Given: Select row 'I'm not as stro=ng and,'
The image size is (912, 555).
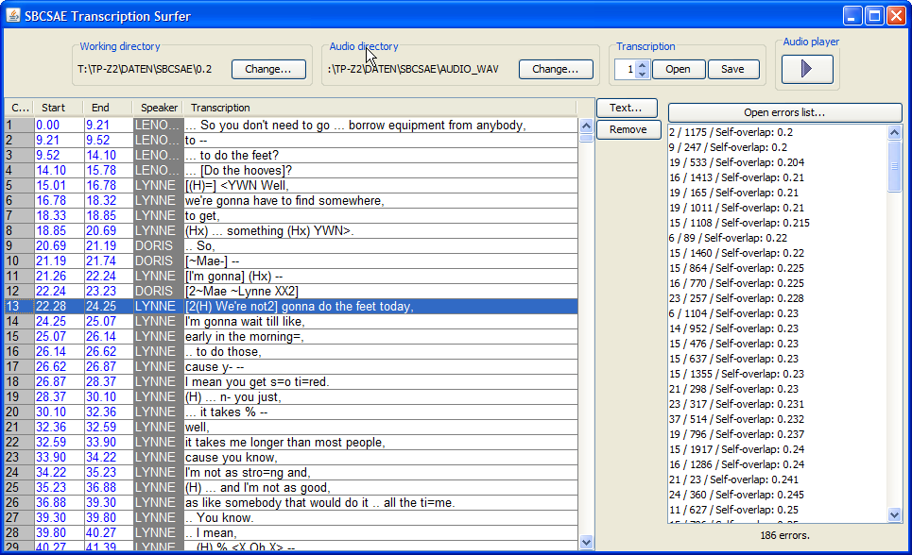Looking at the screenshot, I should click(x=291, y=473).
